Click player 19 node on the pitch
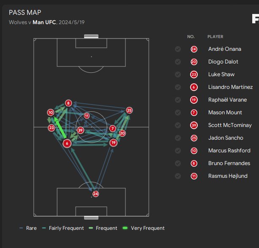This screenshot has width=259, height=248. click(x=113, y=143)
